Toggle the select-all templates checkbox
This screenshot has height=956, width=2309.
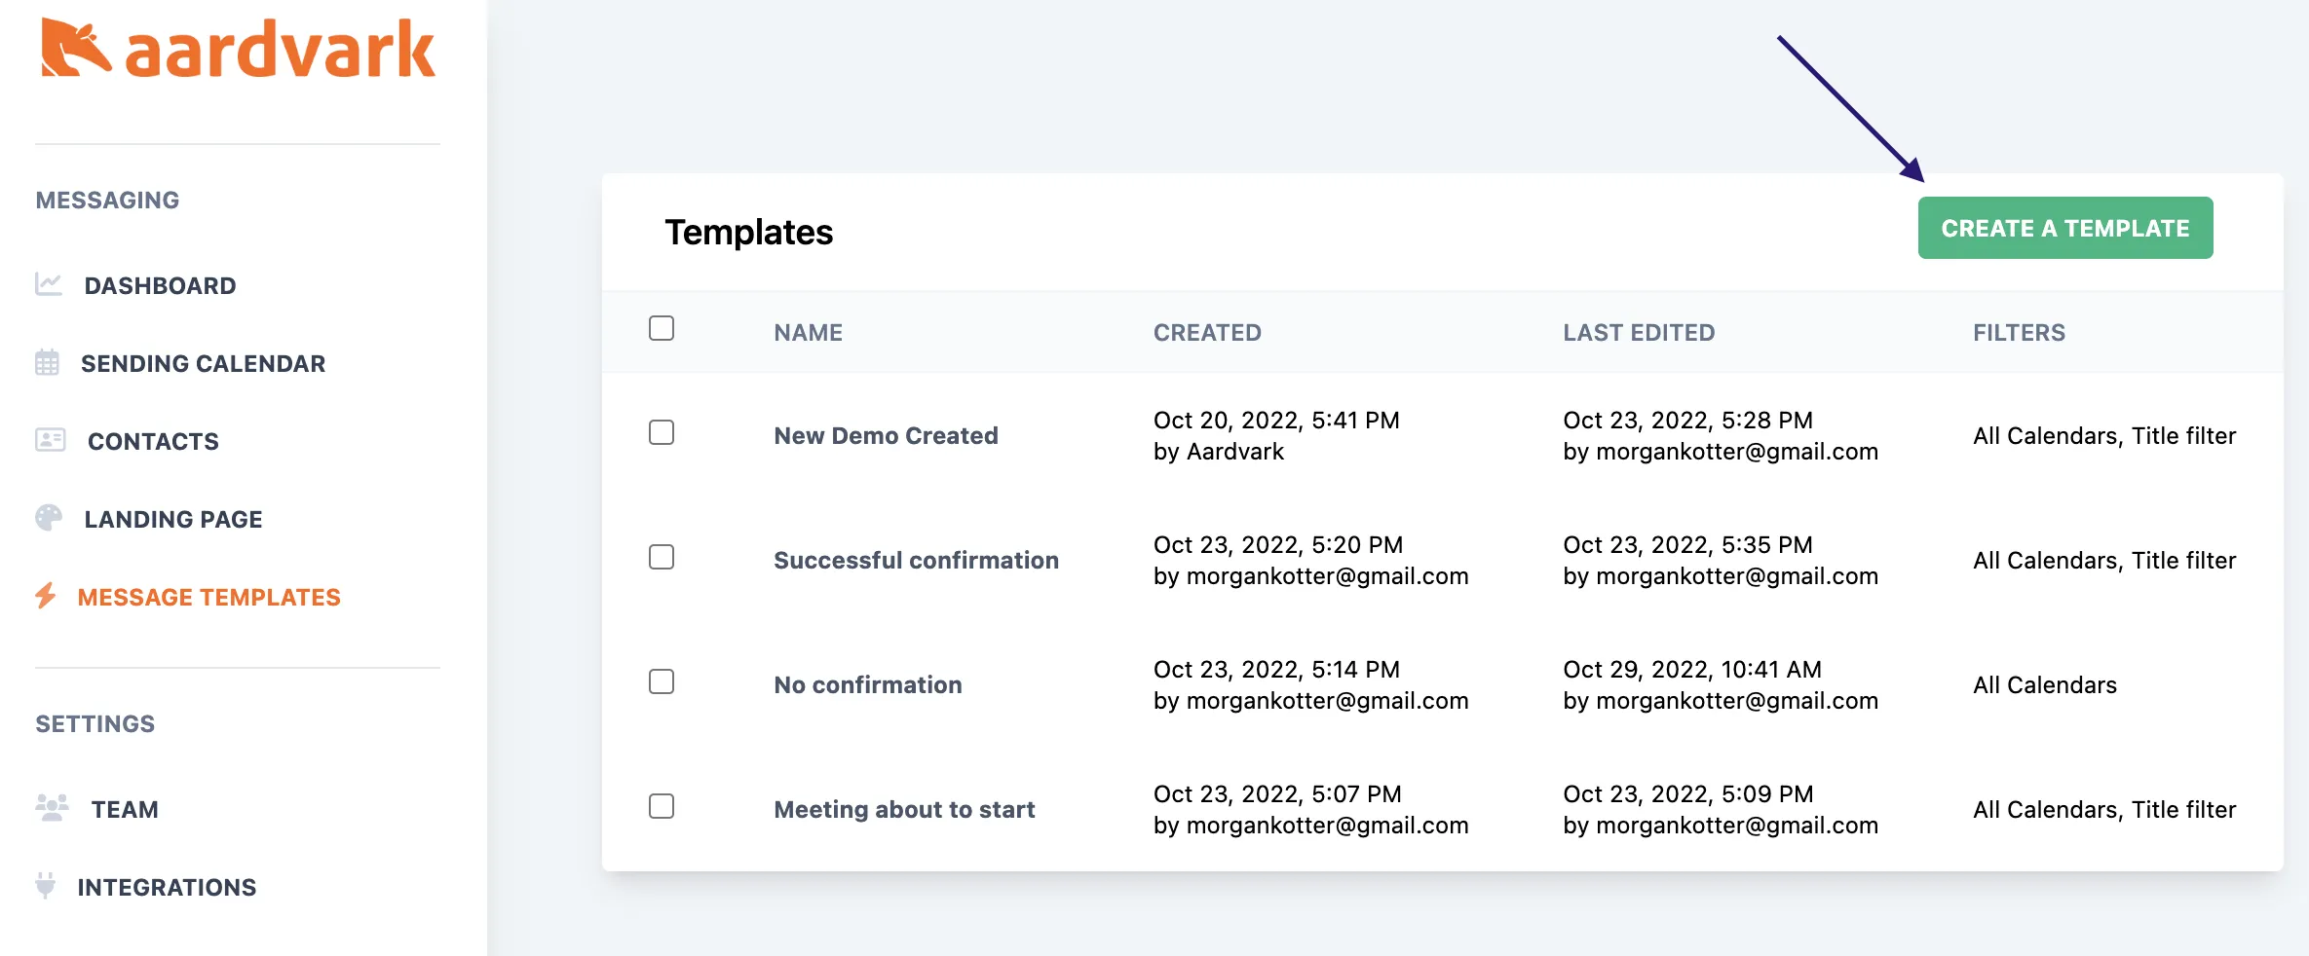click(x=662, y=328)
